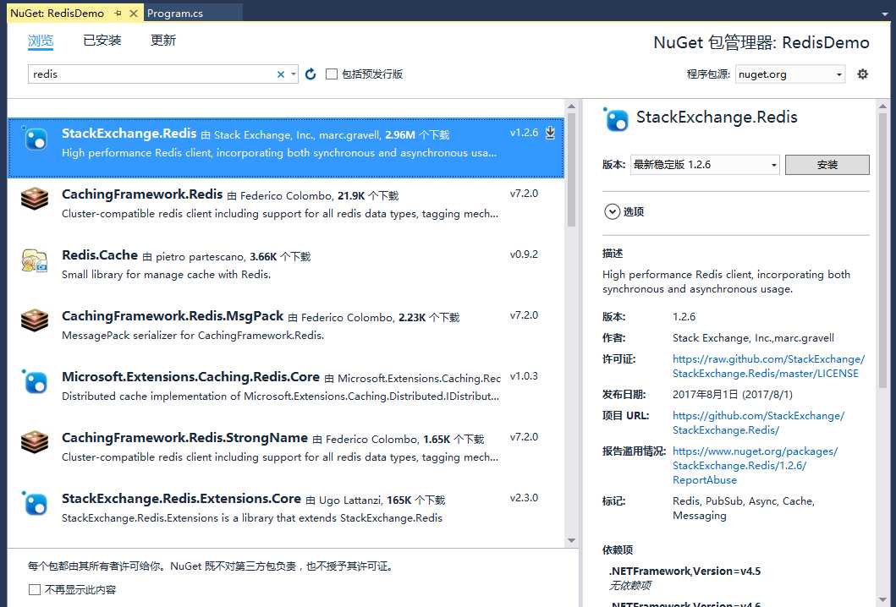Select the StackExchange.Redis package title
This screenshot has height=607, width=896.
129,133
